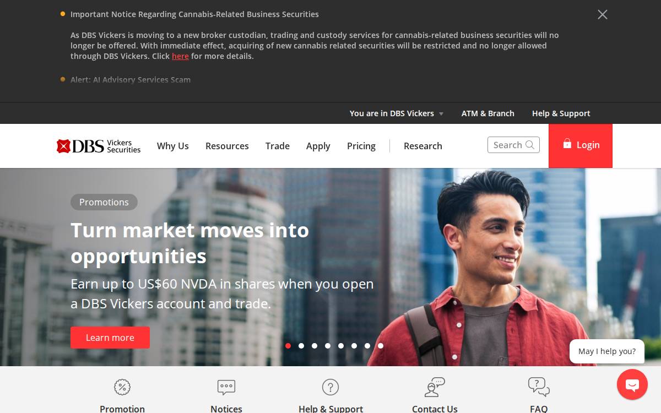The width and height of the screenshot is (661, 413).
Task: Open the Why Us menu
Action: pyautogui.click(x=173, y=146)
